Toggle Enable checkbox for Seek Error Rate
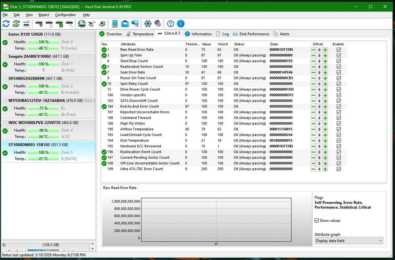The image size is (395, 260). 339,72
